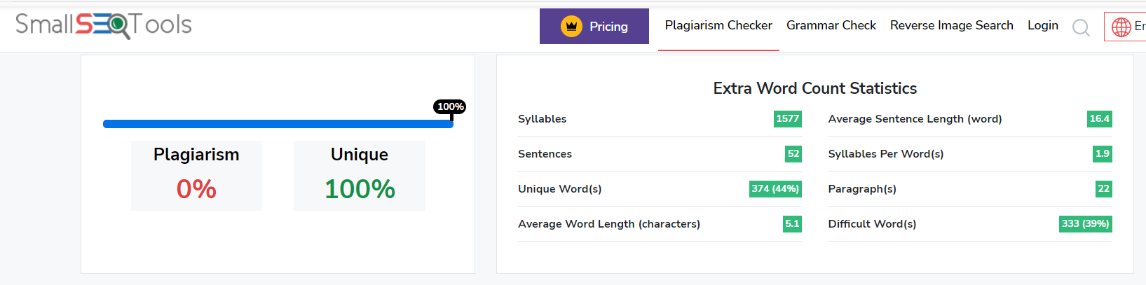Go to Grammar Check
Screen dimensions: 1146x285
831,25
